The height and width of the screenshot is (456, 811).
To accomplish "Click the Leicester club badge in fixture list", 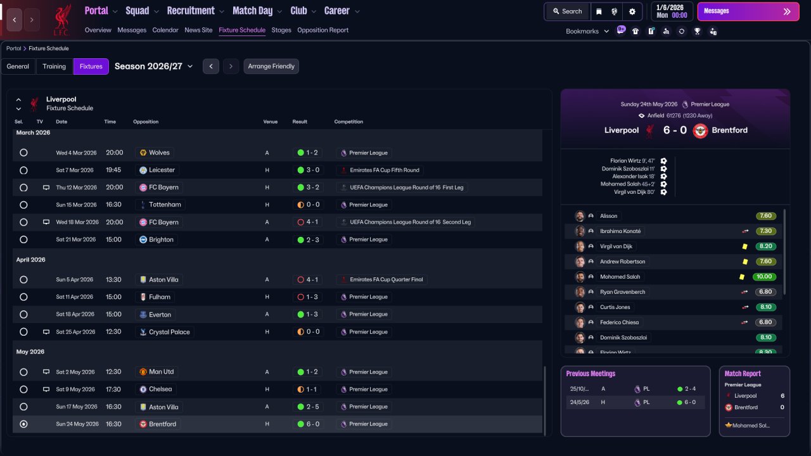I will click(143, 170).
